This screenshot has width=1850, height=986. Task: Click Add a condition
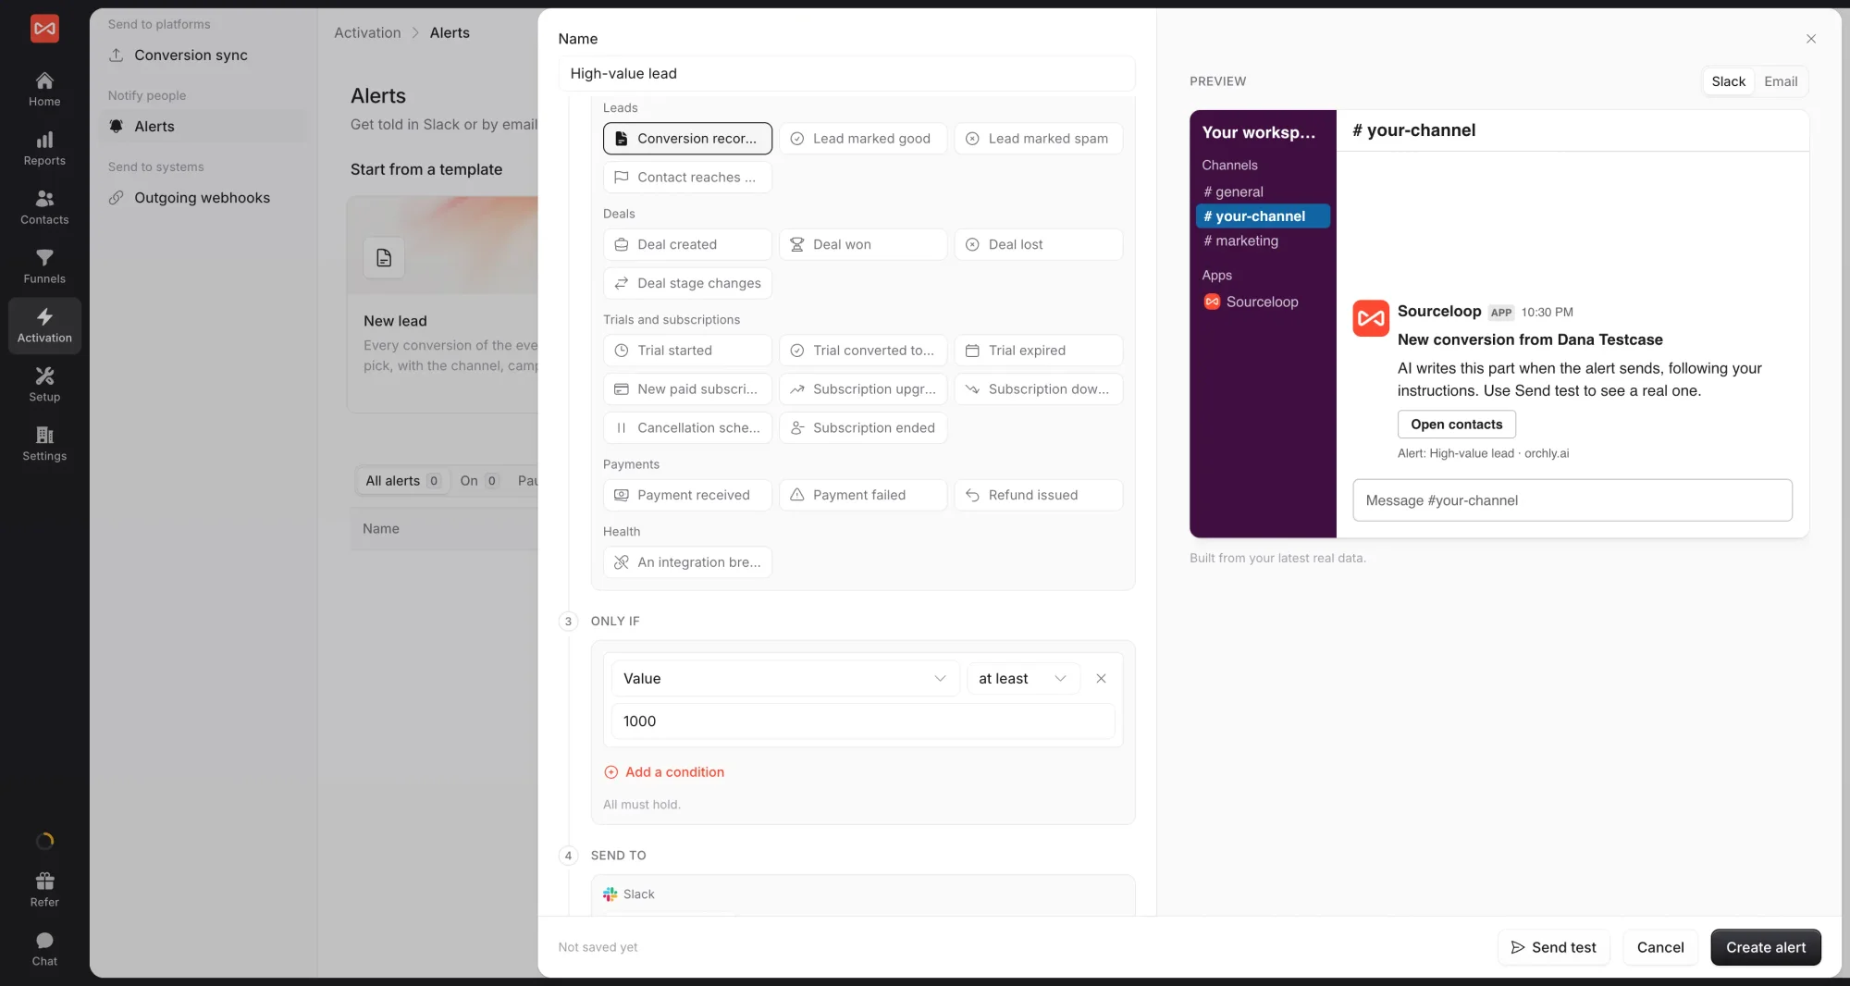(x=664, y=772)
